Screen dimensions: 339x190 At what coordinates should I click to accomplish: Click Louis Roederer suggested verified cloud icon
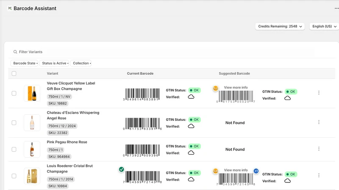coord(288,181)
